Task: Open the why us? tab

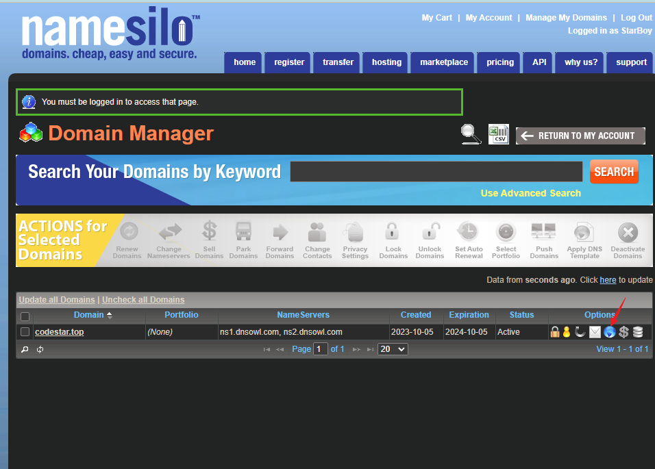Action: (x=581, y=62)
